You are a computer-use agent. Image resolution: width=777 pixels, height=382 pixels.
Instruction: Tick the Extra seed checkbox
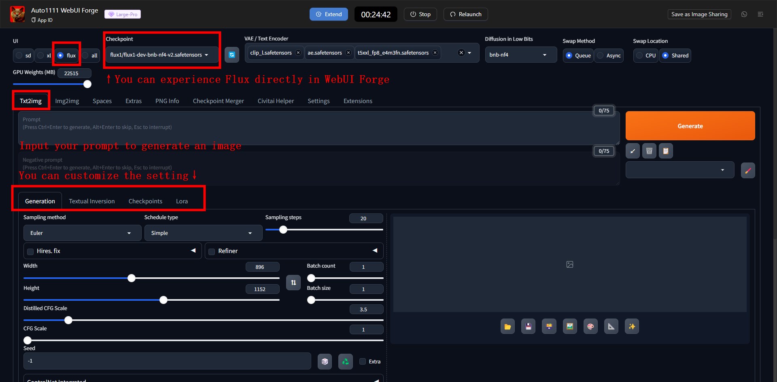click(363, 361)
